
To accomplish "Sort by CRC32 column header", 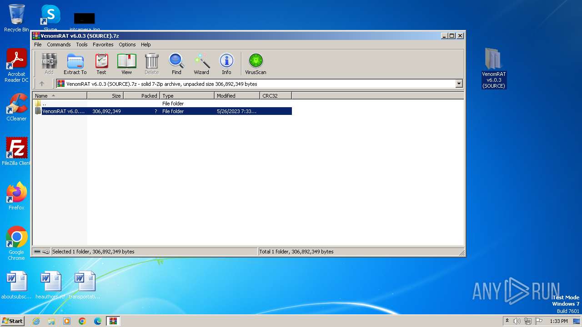I will click(x=276, y=95).
